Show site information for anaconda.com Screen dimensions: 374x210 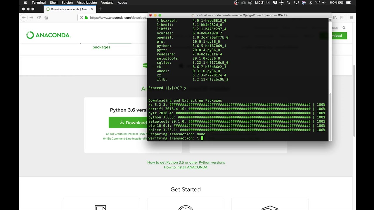click(82, 17)
